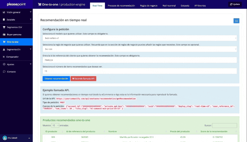
Task: Open the best-sellers-v1 model dropdown
Action: (140, 38)
